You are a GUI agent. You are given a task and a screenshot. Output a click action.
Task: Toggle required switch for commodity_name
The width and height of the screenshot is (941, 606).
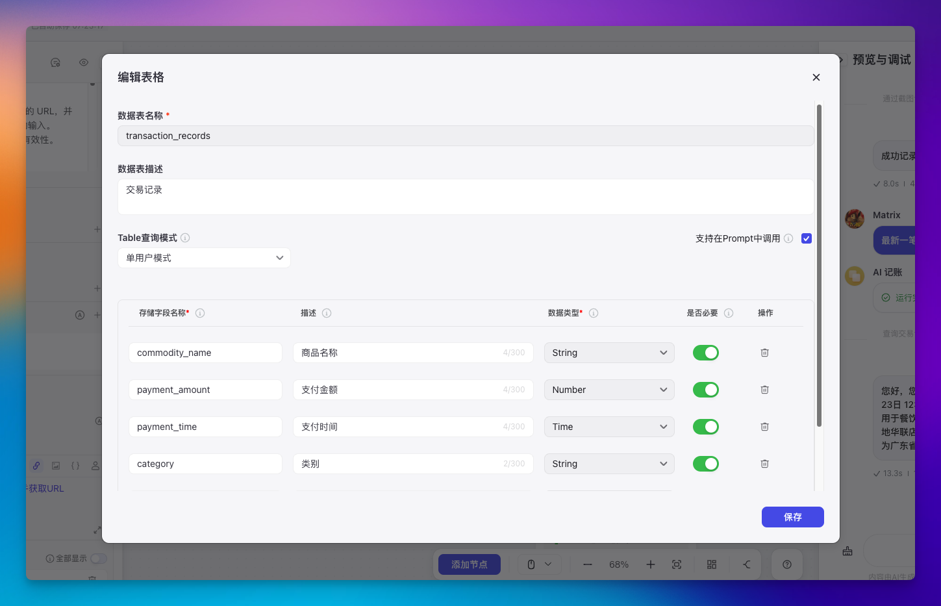(705, 353)
